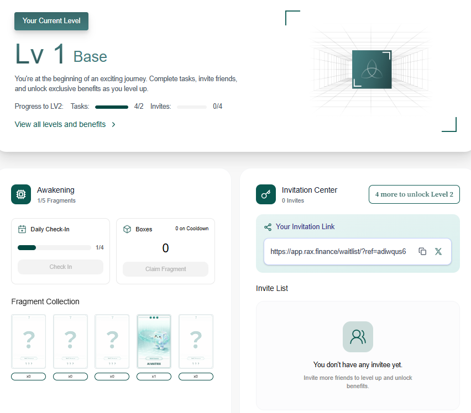Click the Daily Check-In progress bar
The image size is (471, 413).
[x=54, y=247]
